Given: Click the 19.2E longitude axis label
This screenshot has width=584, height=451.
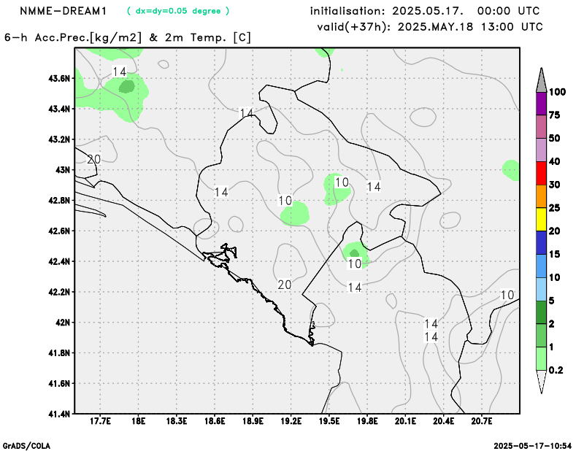Looking at the screenshot, I should [291, 421].
